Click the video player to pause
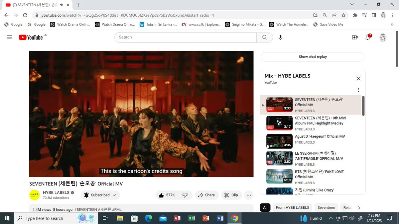 141,114
